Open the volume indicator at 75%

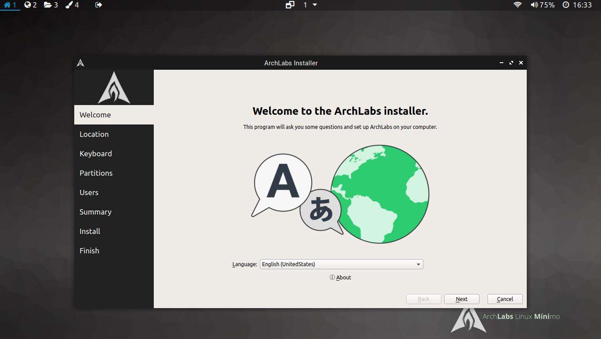(542, 5)
